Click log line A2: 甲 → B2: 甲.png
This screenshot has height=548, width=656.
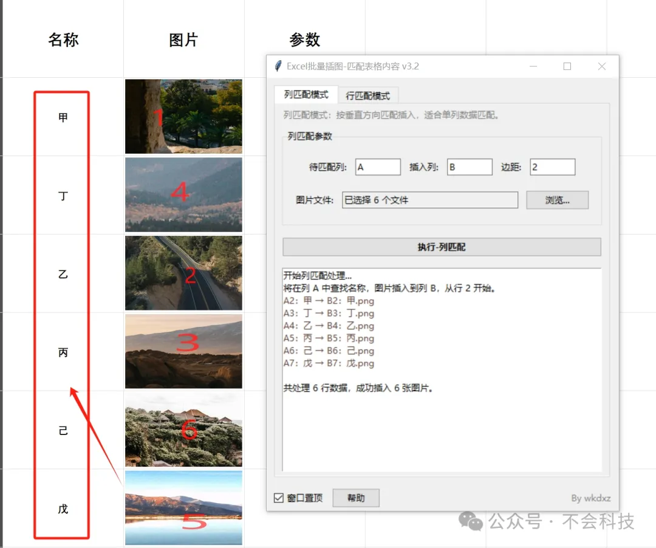click(x=329, y=301)
